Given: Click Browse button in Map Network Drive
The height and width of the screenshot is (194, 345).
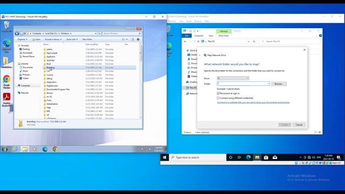Looking at the screenshot, I should 279,84.
